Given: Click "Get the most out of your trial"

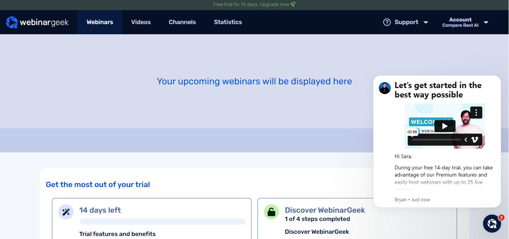Looking at the screenshot, I should [98, 184].
